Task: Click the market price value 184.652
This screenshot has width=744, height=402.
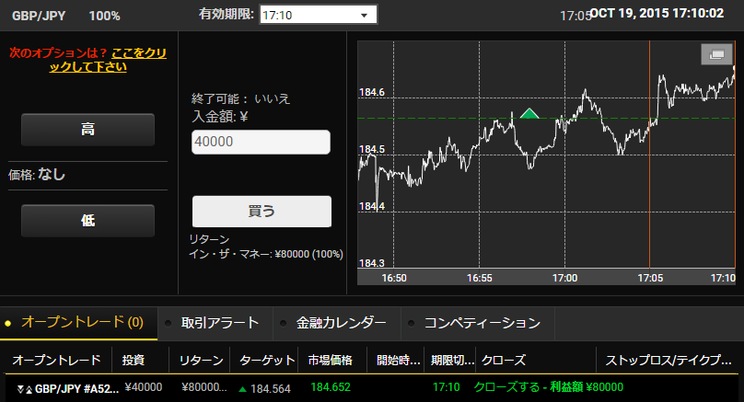Action: [331, 387]
